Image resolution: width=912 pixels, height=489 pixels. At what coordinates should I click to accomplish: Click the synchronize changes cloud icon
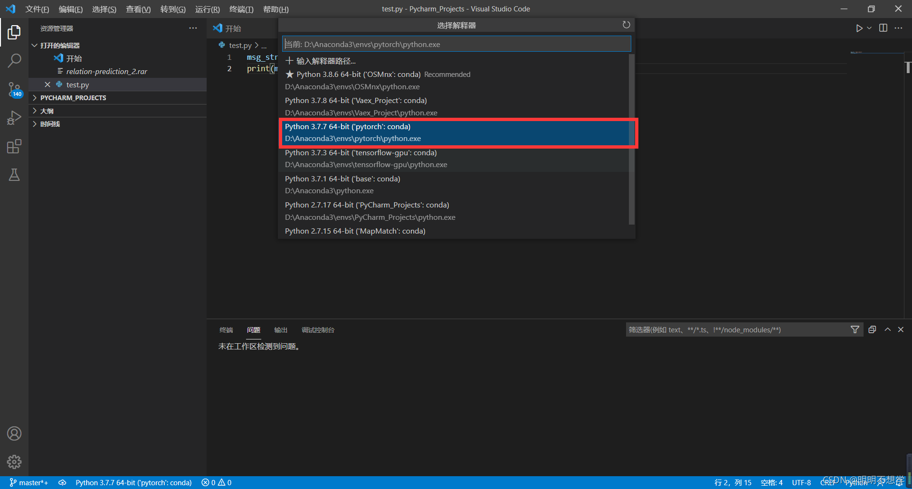pyautogui.click(x=62, y=482)
